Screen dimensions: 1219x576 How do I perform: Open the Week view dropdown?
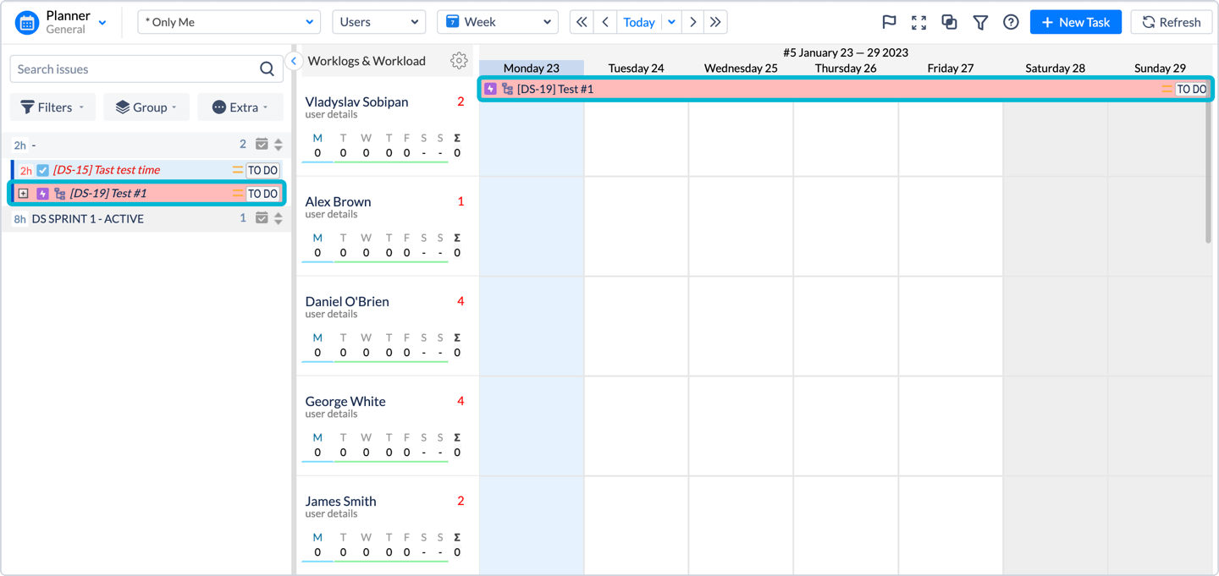(497, 22)
